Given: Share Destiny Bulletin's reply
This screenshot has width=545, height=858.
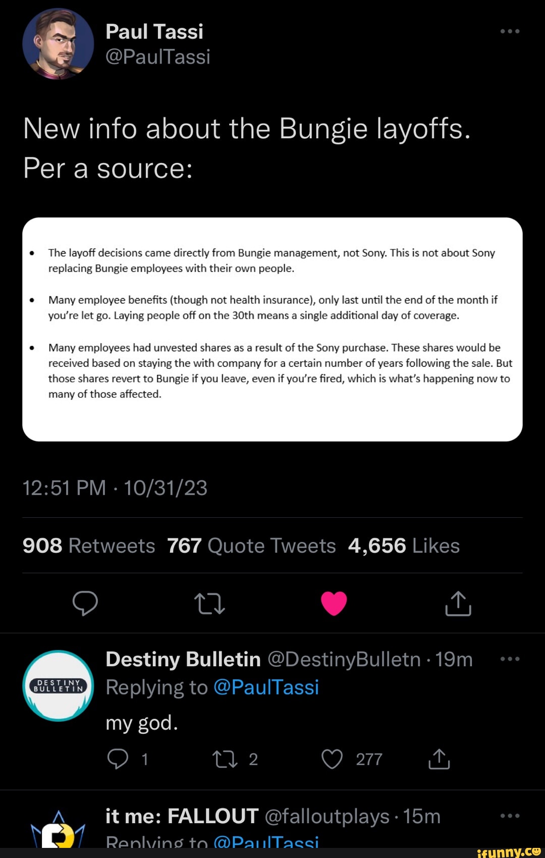Looking at the screenshot, I should (x=439, y=759).
